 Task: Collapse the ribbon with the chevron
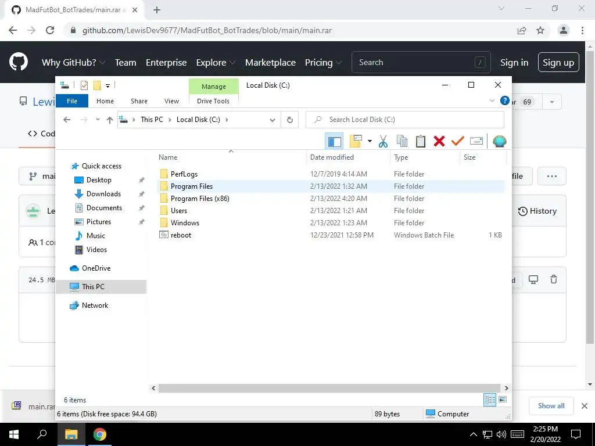[492, 100]
